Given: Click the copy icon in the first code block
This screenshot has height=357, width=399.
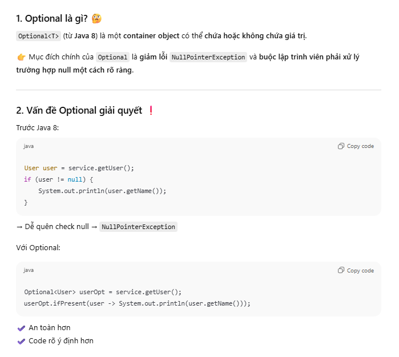Looking at the screenshot, I should [x=341, y=146].
